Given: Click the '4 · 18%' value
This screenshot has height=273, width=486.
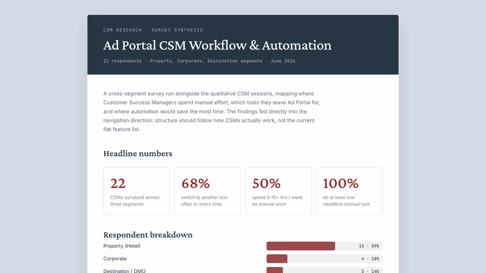Looking at the screenshot, I should tap(370, 259).
